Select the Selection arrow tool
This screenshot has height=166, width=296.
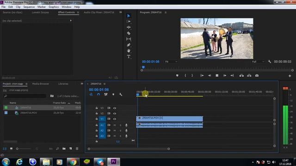coord(129,16)
